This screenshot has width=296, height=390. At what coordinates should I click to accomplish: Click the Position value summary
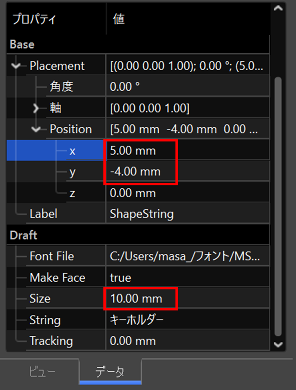[188, 129]
